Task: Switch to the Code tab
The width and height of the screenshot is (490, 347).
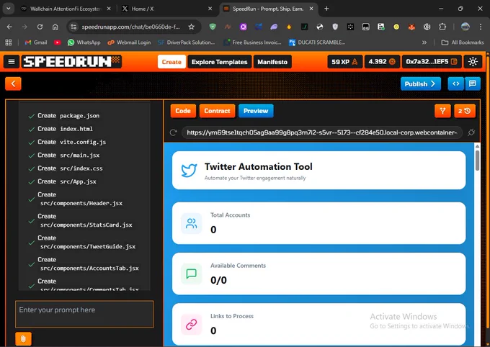Action: click(x=183, y=111)
